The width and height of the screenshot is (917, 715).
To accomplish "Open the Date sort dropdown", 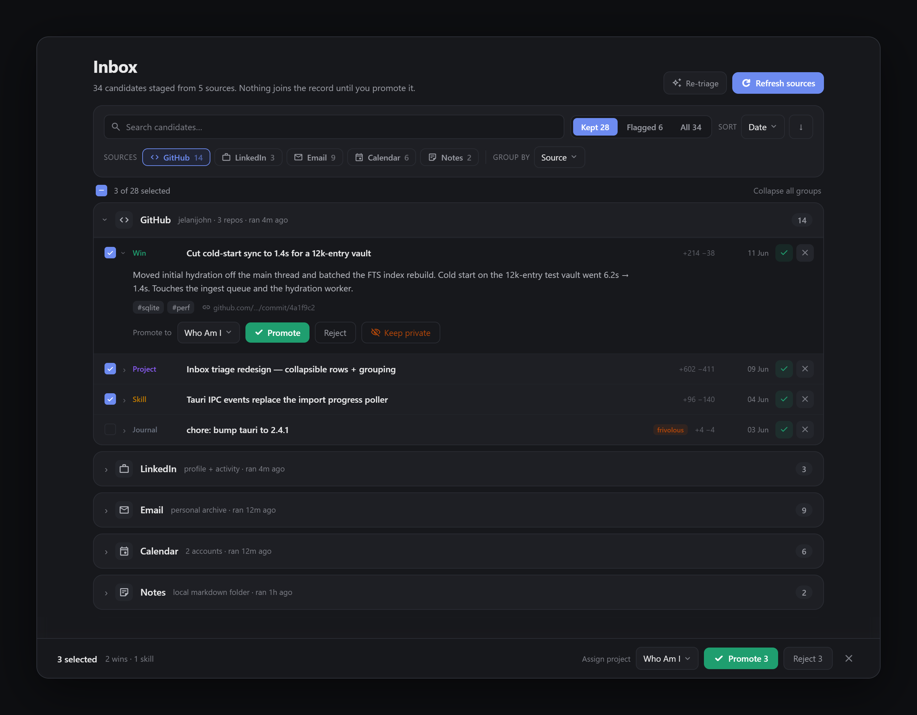I will pyautogui.click(x=763, y=127).
